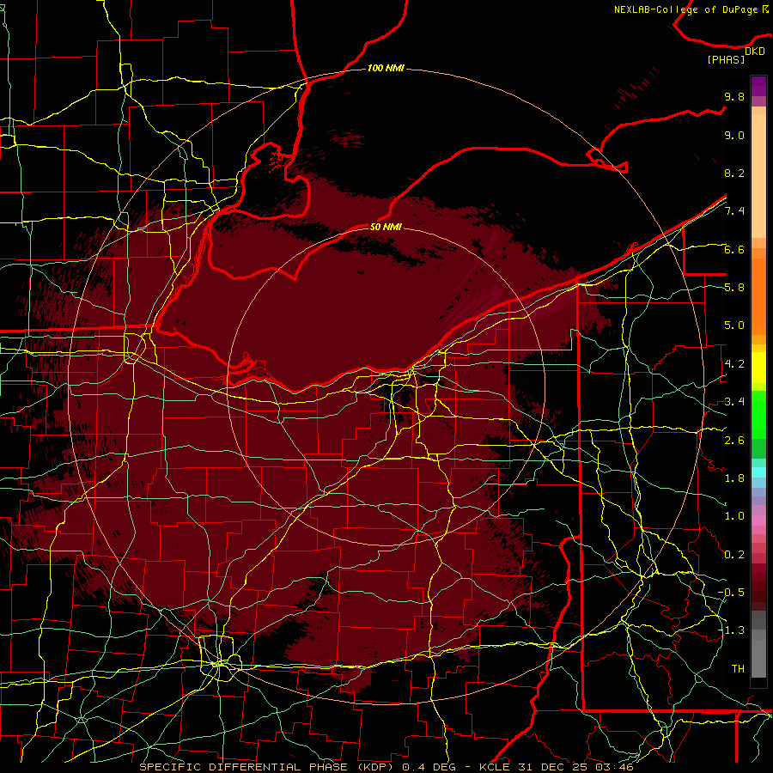773x773 pixels.
Task: Click the TH label at the scale bottom
Action: click(738, 669)
